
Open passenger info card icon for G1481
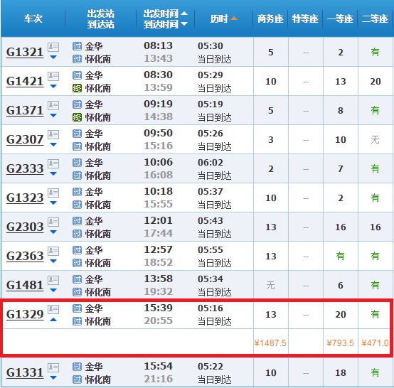(x=53, y=280)
